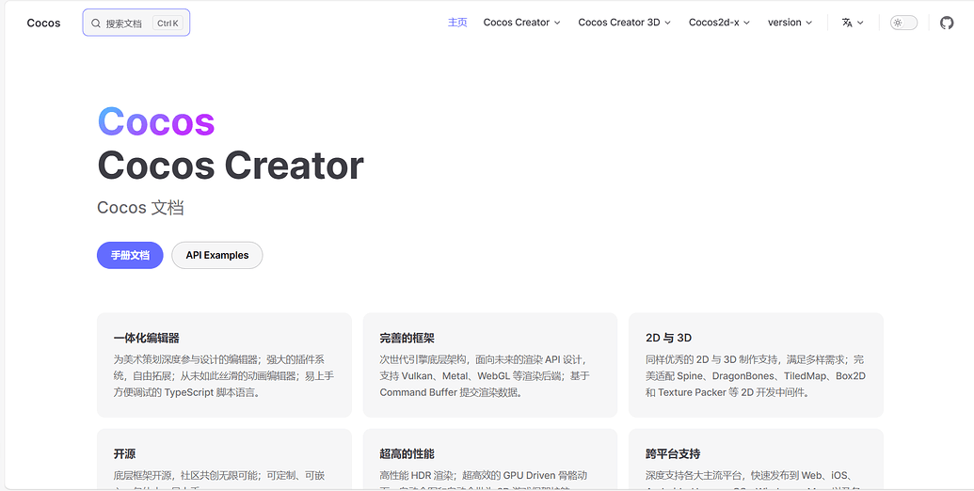Select the 一体化编辑器 feature card title

(147, 339)
